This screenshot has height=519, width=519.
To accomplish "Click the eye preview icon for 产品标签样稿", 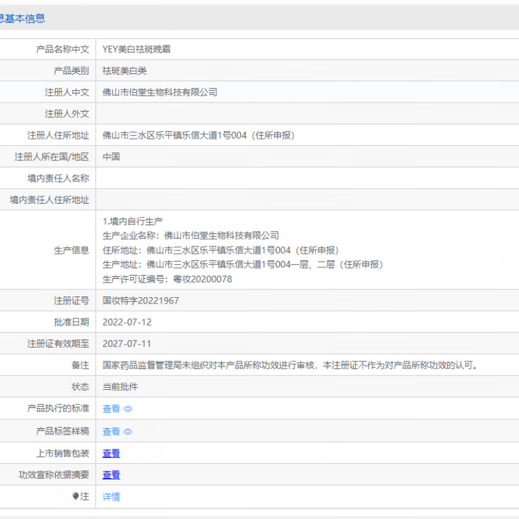I will tap(127, 431).
